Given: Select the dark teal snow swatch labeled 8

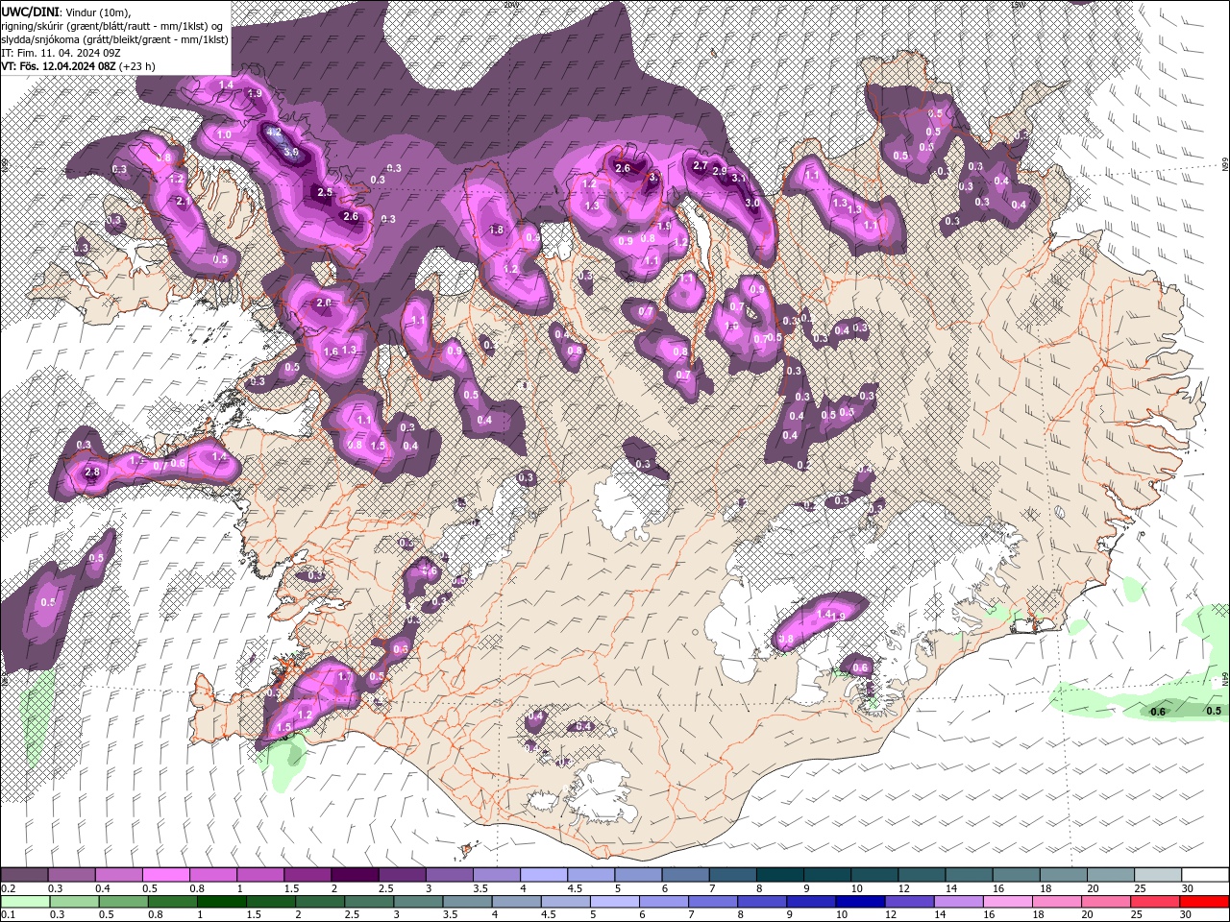Looking at the screenshot, I should [x=780, y=875].
